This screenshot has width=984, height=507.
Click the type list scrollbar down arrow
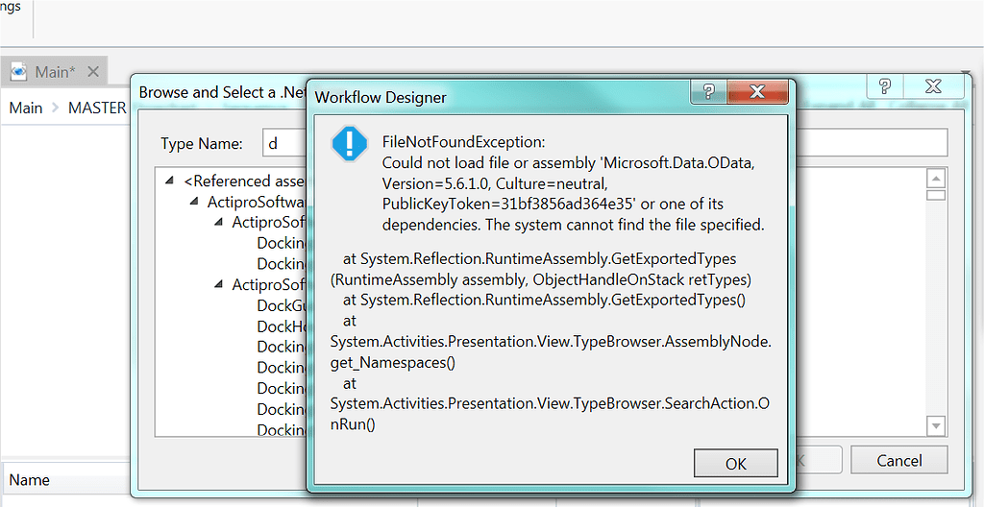(x=936, y=426)
